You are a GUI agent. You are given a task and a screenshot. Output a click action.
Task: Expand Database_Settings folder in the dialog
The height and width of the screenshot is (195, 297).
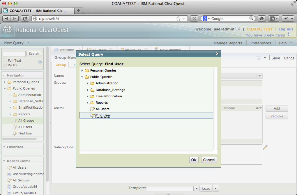[88, 90]
